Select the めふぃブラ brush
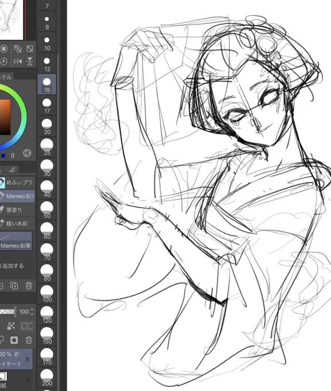 pyautogui.click(x=17, y=182)
